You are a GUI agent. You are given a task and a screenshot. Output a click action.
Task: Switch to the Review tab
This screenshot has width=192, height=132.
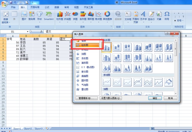click(x=67, y=7)
